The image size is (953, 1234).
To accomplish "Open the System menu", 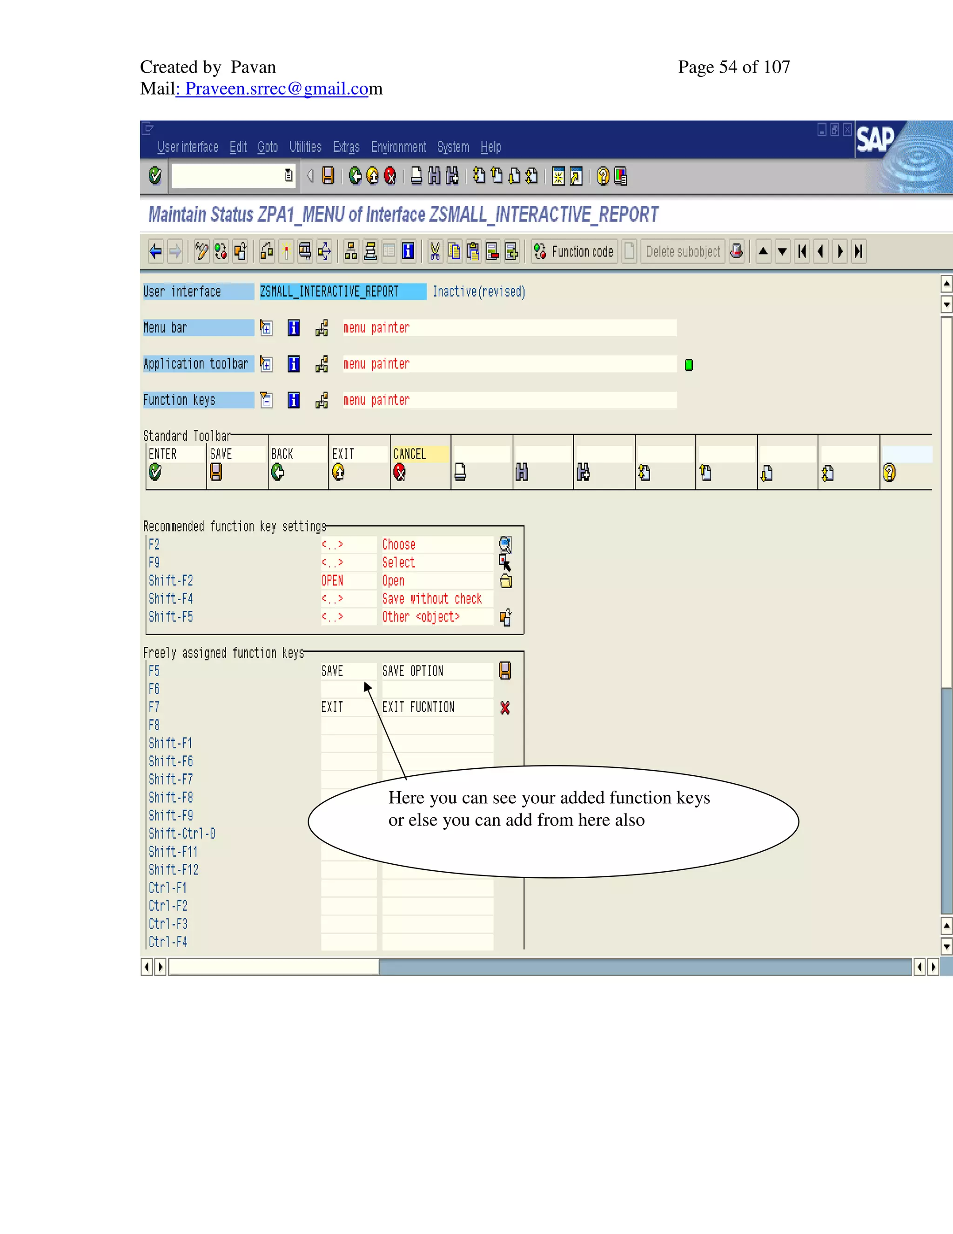I will (x=453, y=148).
